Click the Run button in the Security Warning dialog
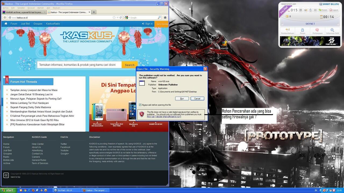This screenshot has width=344, height=193. pyautogui.click(x=182, y=99)
